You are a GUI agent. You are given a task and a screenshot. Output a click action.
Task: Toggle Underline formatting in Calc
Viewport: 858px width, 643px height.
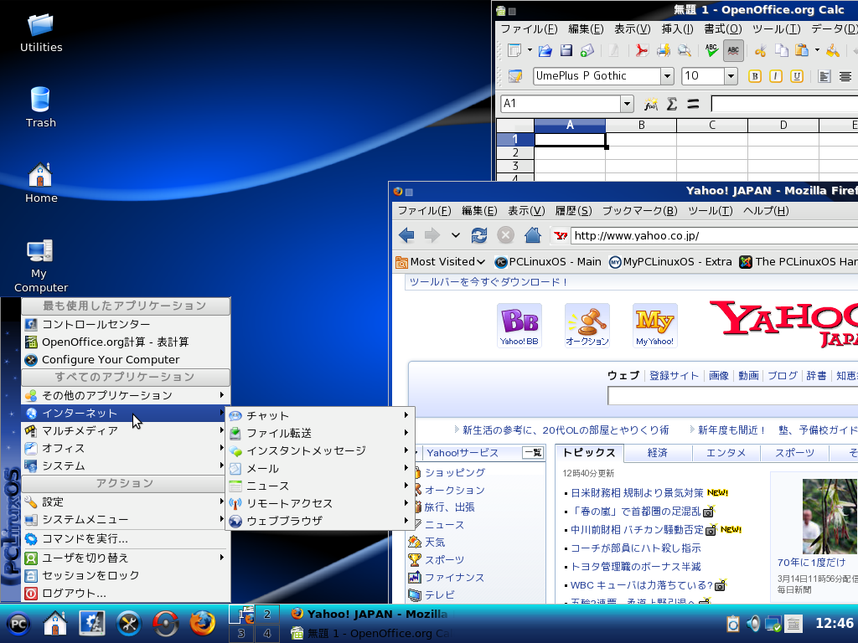click(x=797, y=76)
